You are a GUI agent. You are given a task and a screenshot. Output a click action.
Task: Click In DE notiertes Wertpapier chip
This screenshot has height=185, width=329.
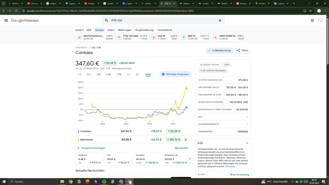[x=213, y=70]
